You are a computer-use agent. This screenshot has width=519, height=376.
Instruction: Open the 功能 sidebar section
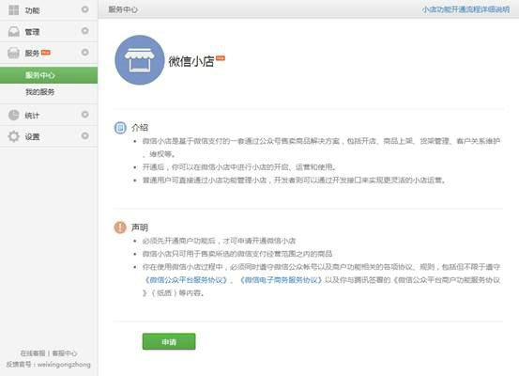(x=49, y=10)
